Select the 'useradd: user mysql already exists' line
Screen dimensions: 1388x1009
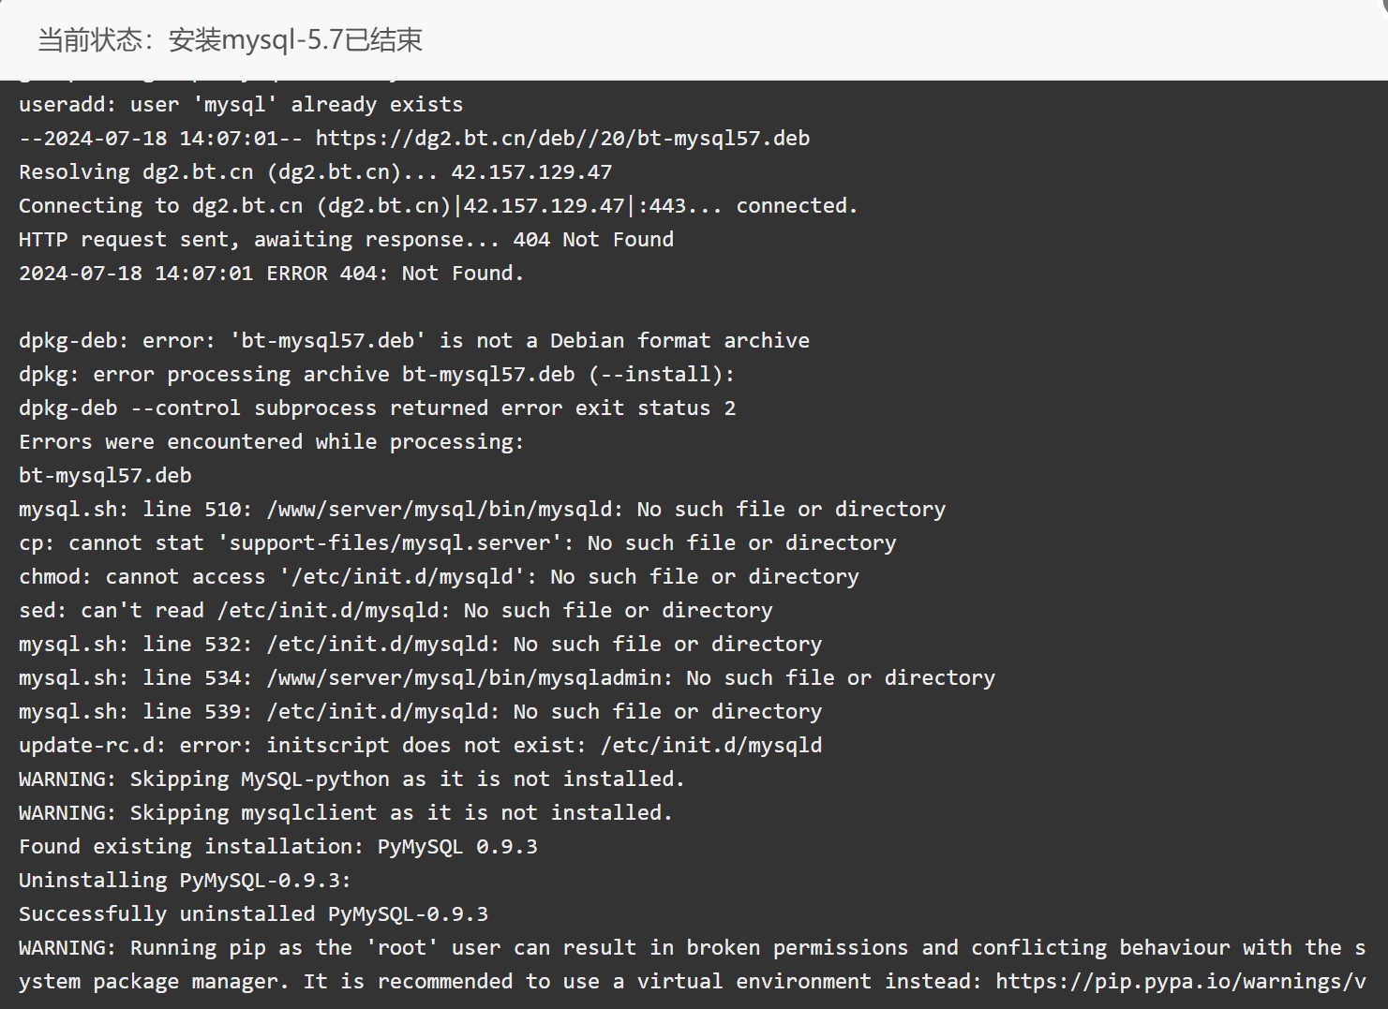click(x=241, y=105)
